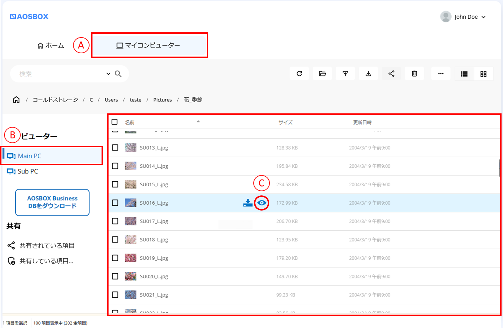Download SU016_L.jpg using its row icon
The image size is (503, 328).
point(248,203)
